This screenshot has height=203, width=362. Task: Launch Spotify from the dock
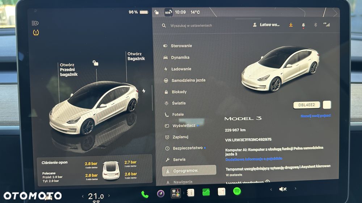point(237,191)
